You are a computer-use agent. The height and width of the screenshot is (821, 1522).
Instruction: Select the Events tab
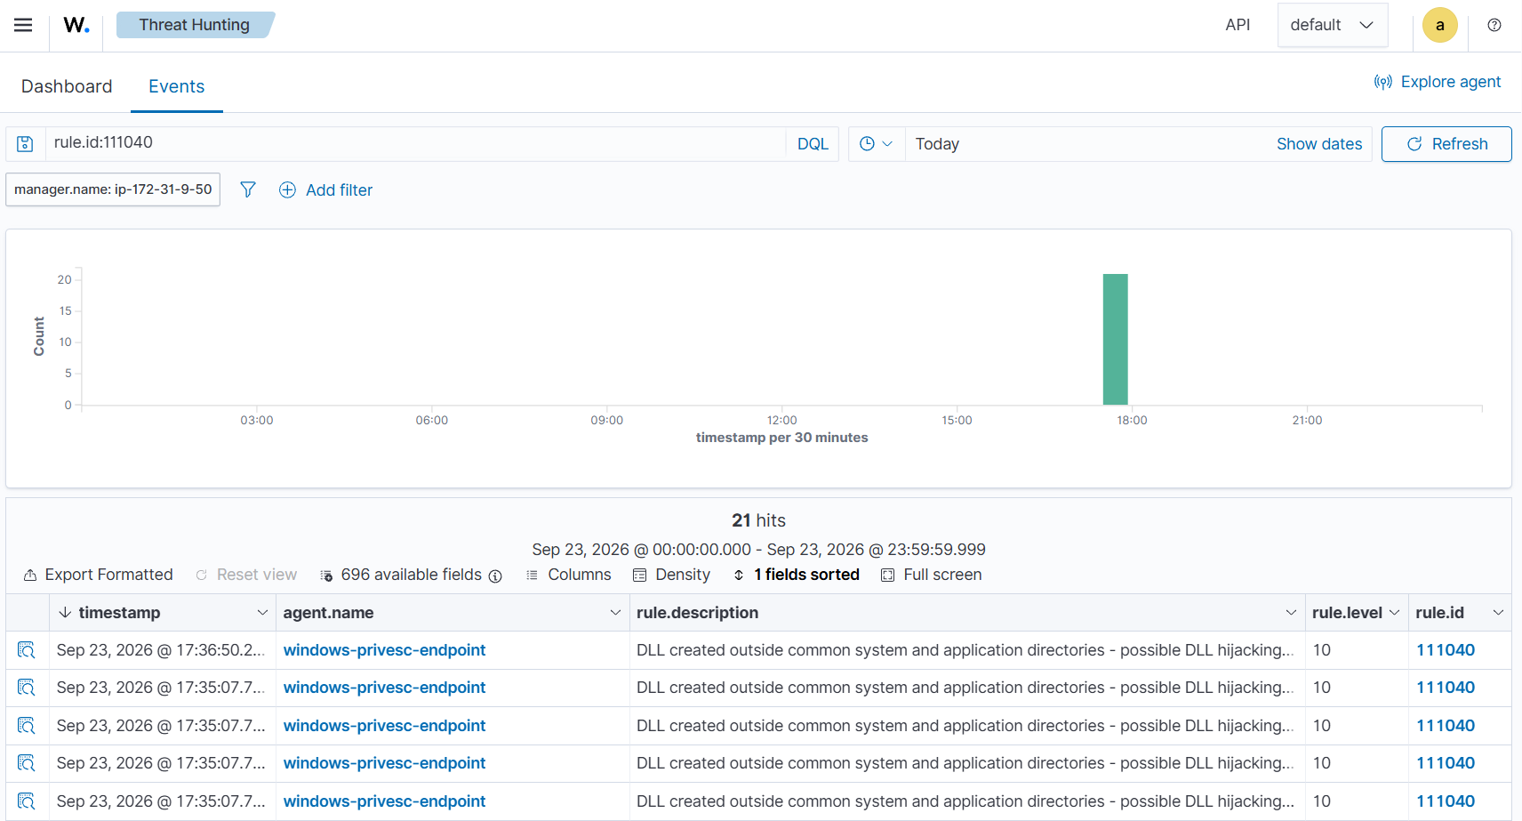click(176, 86)
